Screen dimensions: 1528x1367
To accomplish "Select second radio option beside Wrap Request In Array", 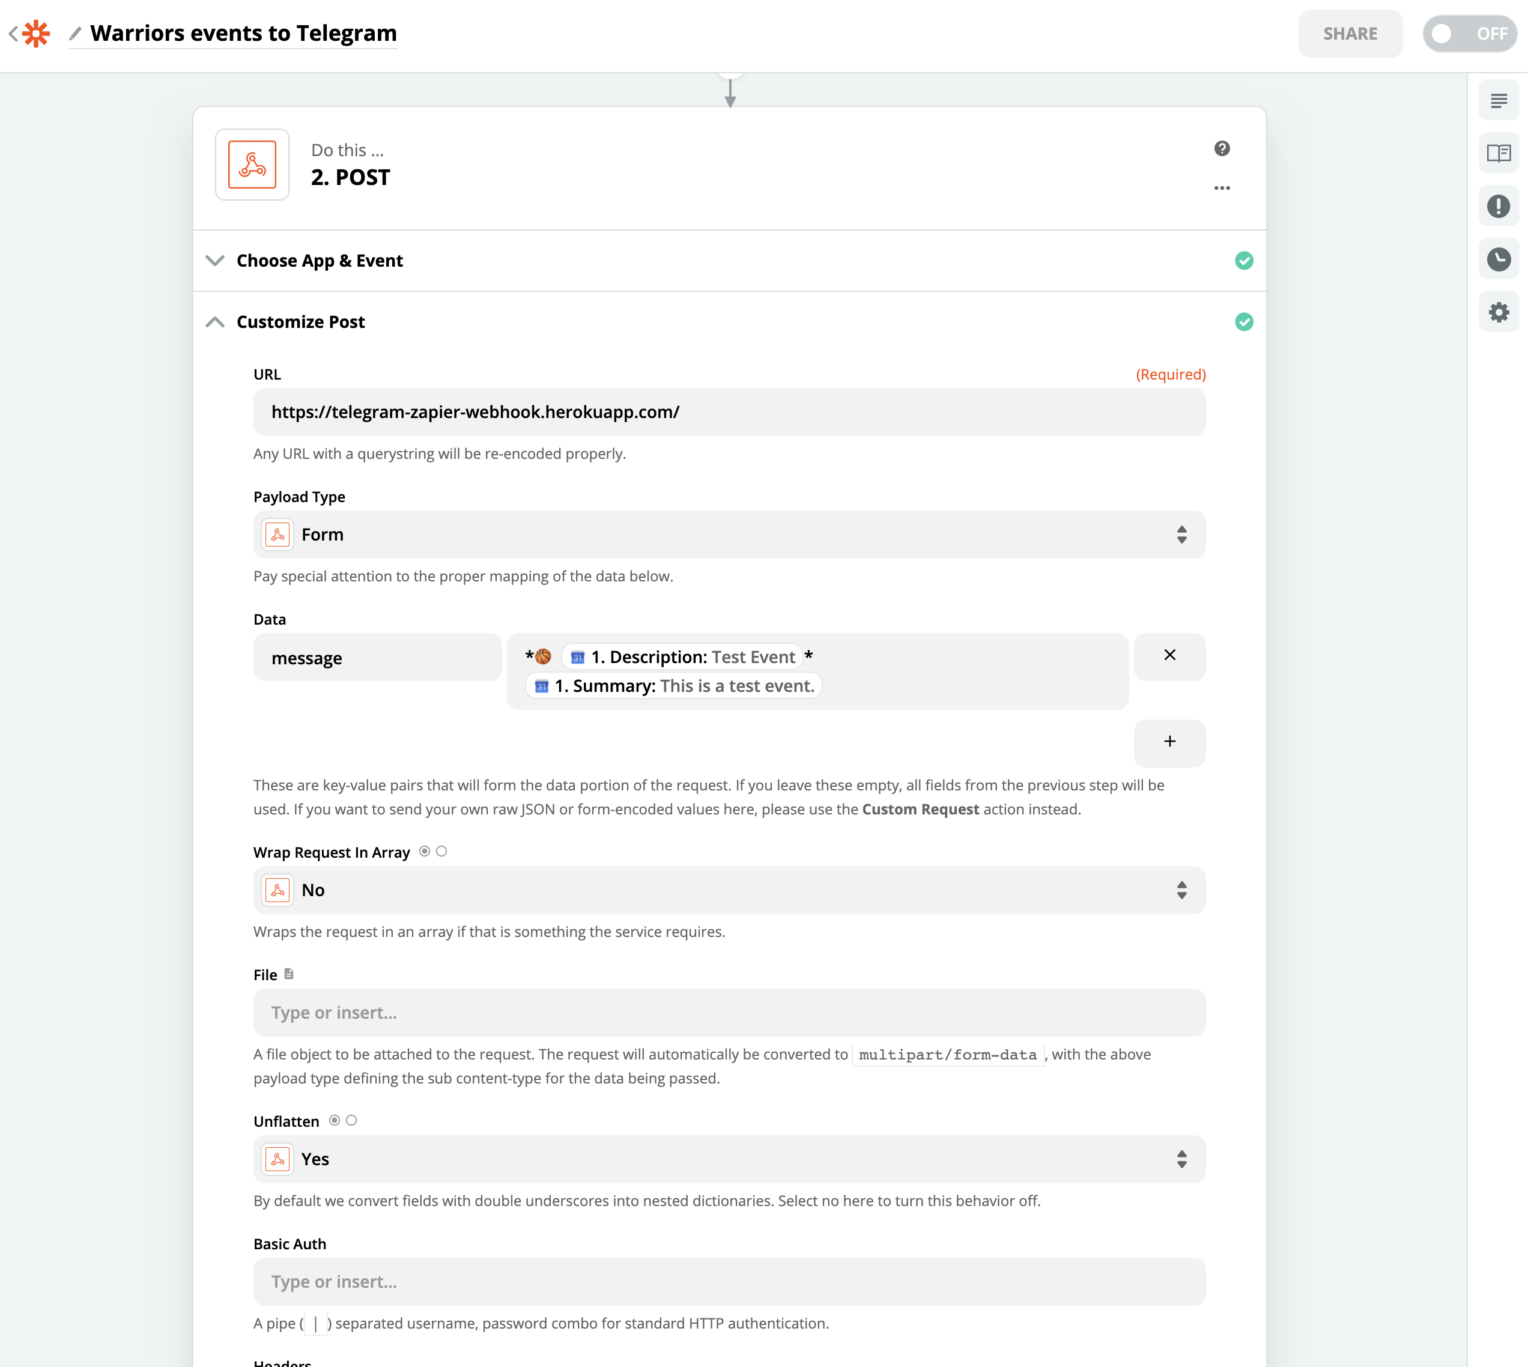I will click(441, 851).
